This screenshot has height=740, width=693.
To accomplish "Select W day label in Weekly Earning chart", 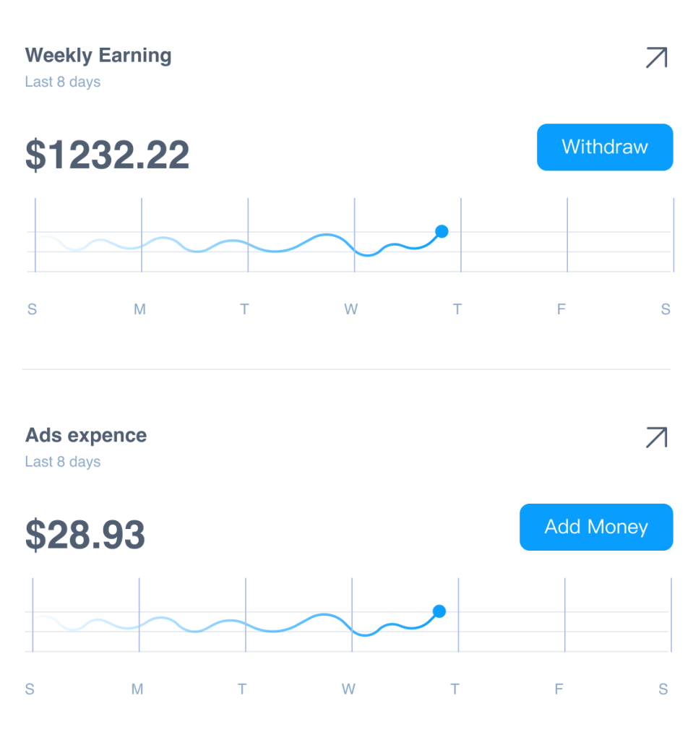I will click(350, 309).
